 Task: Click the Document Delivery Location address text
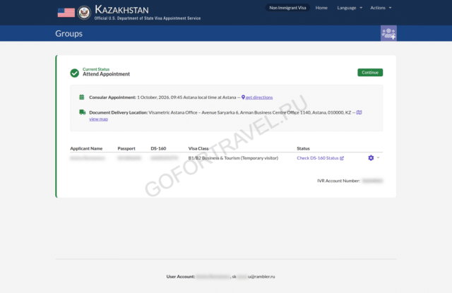249,112
